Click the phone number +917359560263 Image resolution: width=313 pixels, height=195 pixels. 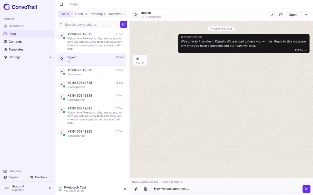[151, 17]
